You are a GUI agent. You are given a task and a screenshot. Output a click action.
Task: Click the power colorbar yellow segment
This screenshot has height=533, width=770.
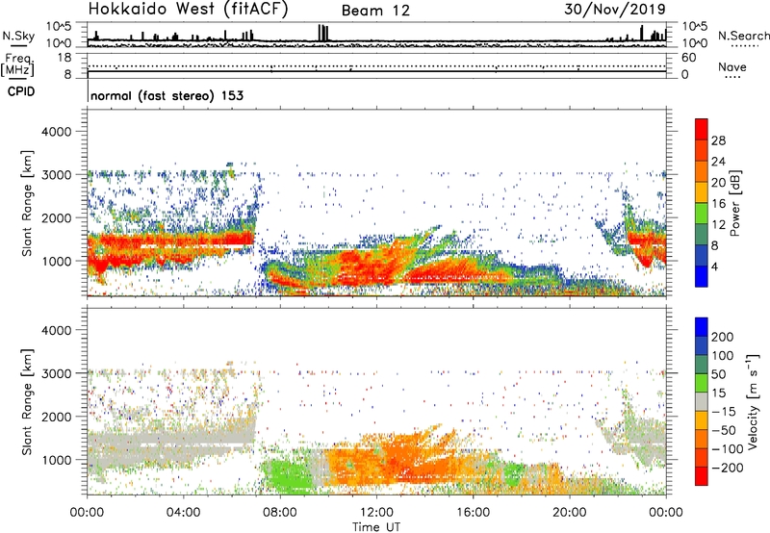(x=702, y=192)
